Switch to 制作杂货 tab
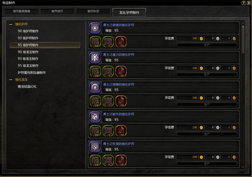The image size is (252, 177). pos(93,11)
